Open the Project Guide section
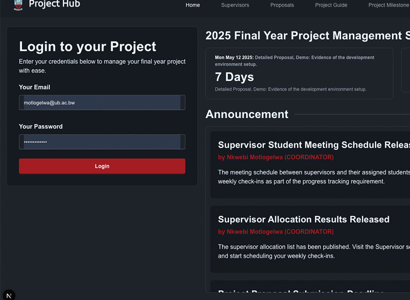The width and height of the screenshot is (410, 300). pyautogui.click(x=331, y=5)
